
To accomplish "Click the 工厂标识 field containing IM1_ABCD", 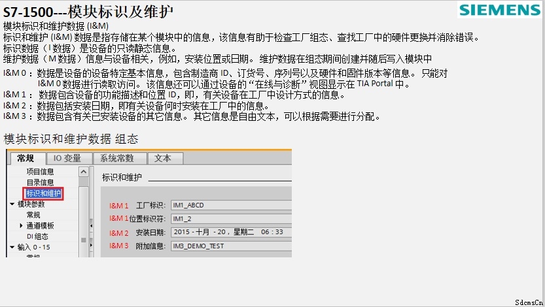I will (x=231, y=205).
